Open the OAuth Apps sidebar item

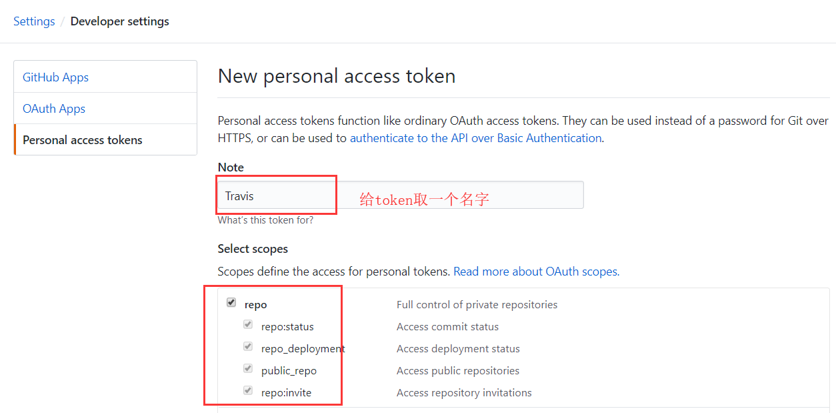click(54, 109)
